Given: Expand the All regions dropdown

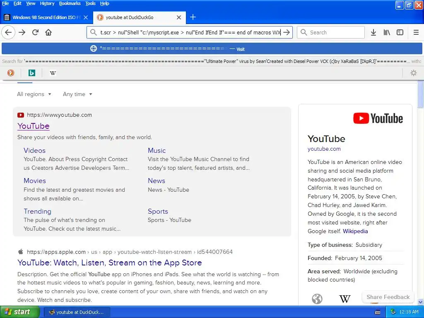Looking at the screenshot, I should 34,94.
